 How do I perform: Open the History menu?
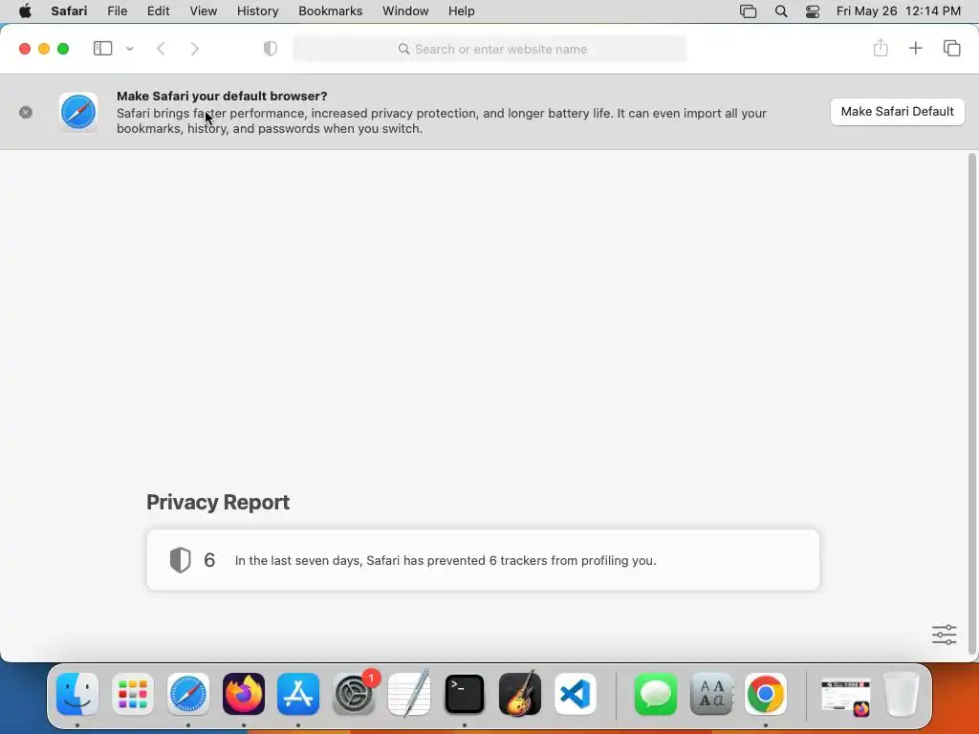[x=257, y=11]
